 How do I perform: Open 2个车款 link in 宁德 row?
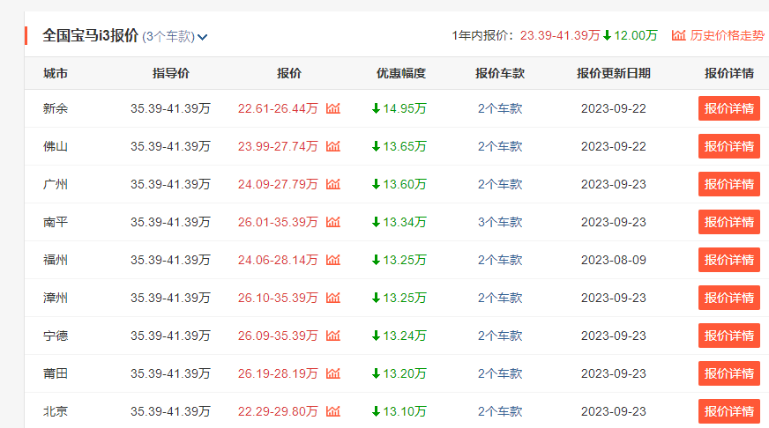coord(500,336)
